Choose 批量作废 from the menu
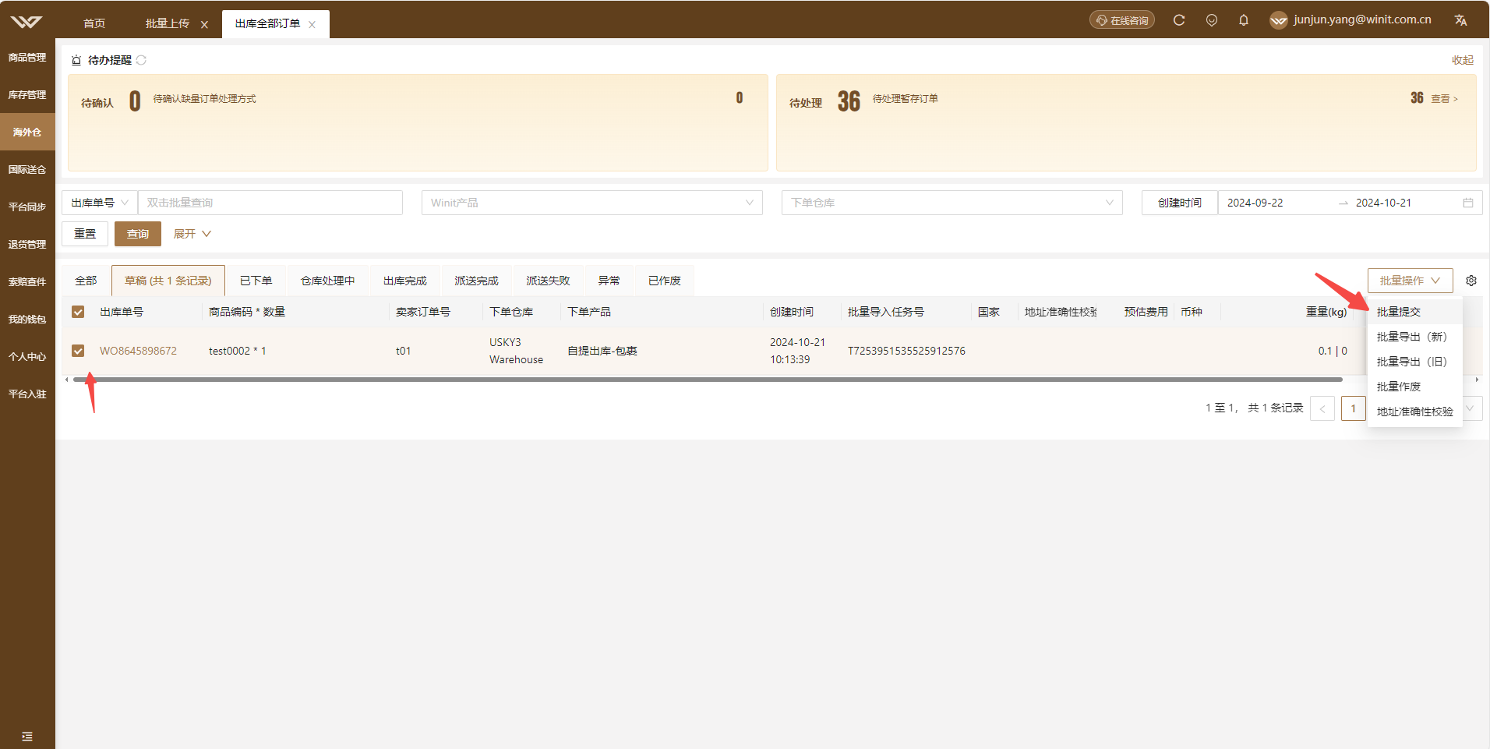This screenshot has width=1490, height=749. (x=1414, y=387)
